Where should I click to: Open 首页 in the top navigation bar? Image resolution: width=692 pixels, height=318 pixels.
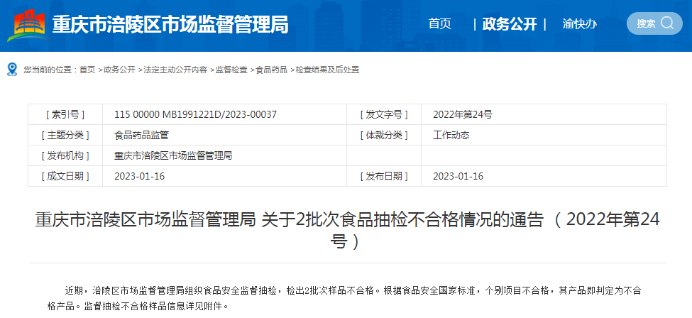pos(439,24)
